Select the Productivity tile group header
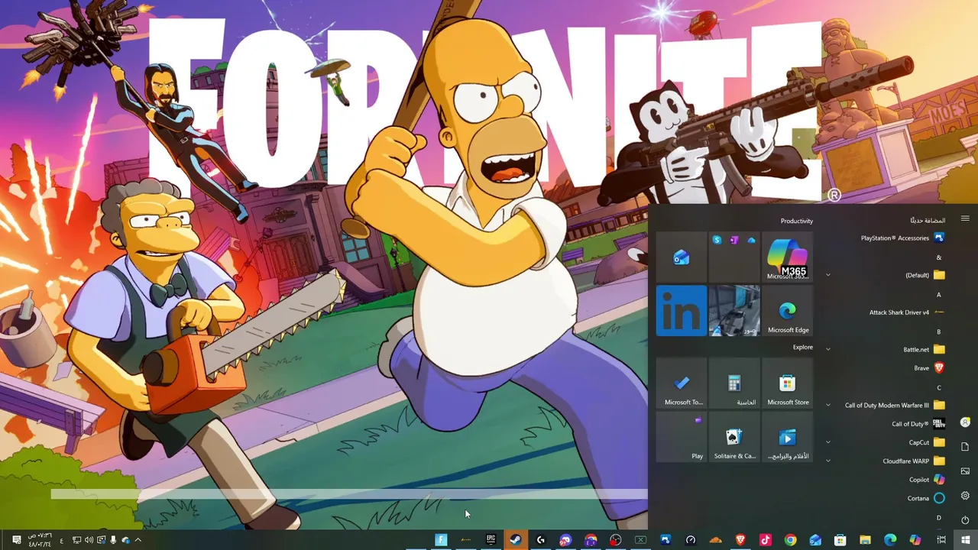Image resolution: width=978 pixels, height=550 pixels. [797, 221]
